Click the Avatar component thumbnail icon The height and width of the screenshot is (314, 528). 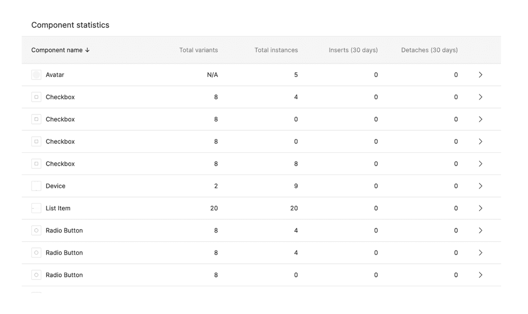(36, 75)
